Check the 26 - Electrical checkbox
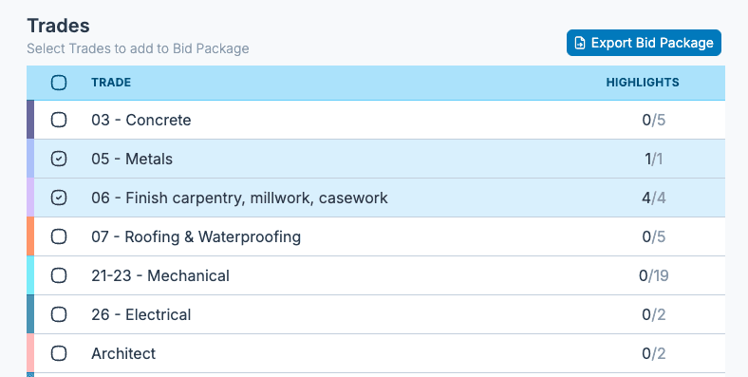This screenshot has width=748, height=377. 59,314
